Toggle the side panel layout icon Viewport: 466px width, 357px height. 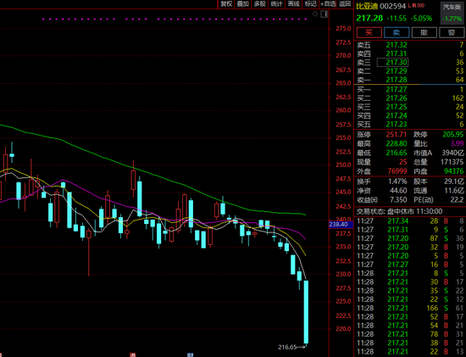[x=325, y=14]
